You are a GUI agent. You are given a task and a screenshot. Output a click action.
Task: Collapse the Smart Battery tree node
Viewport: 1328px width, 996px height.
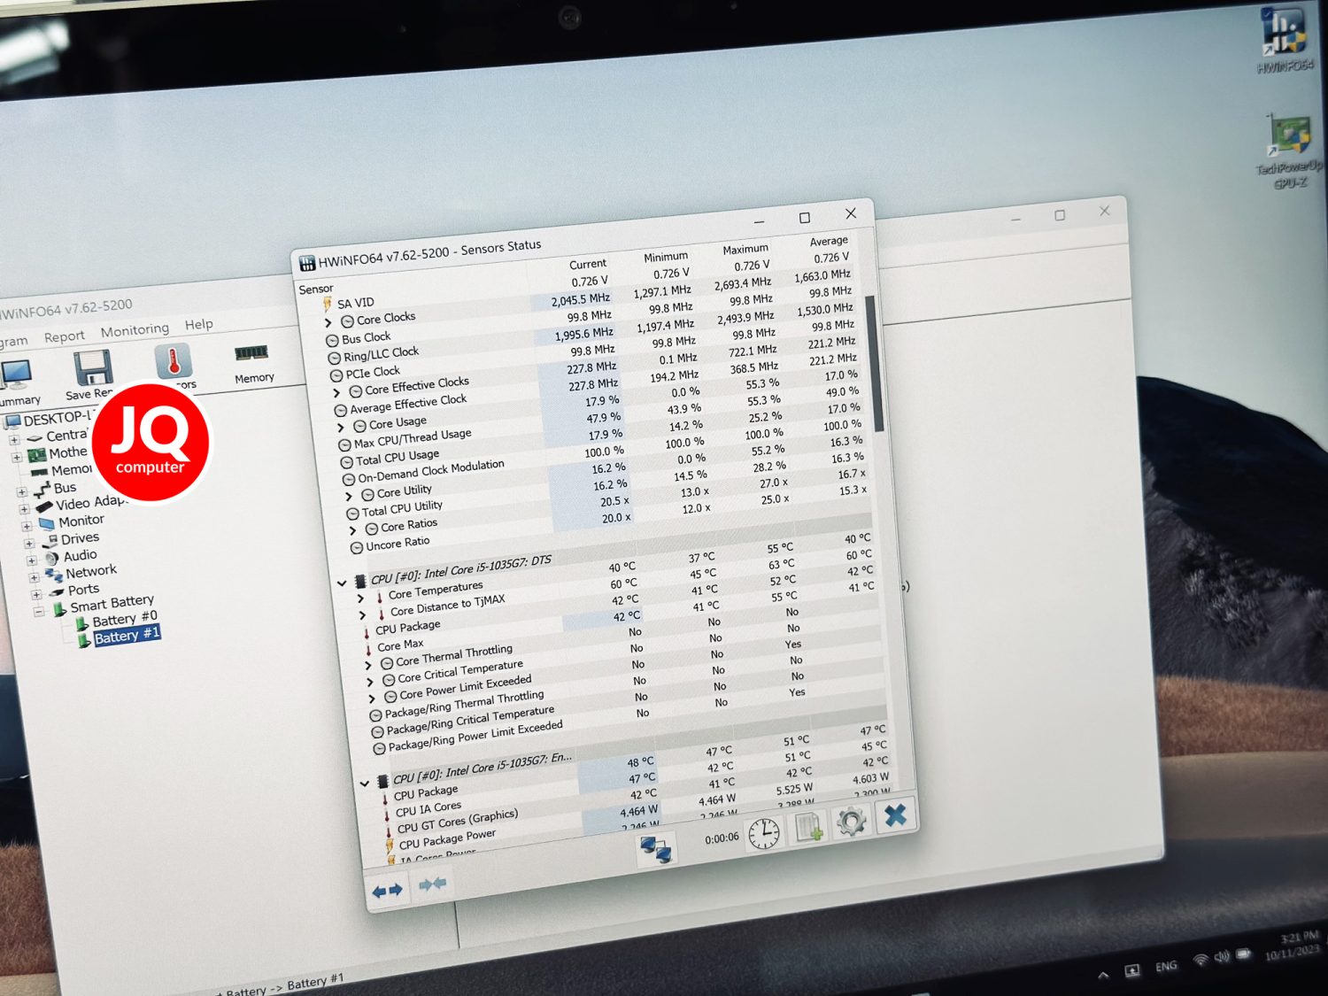[39, 612]
